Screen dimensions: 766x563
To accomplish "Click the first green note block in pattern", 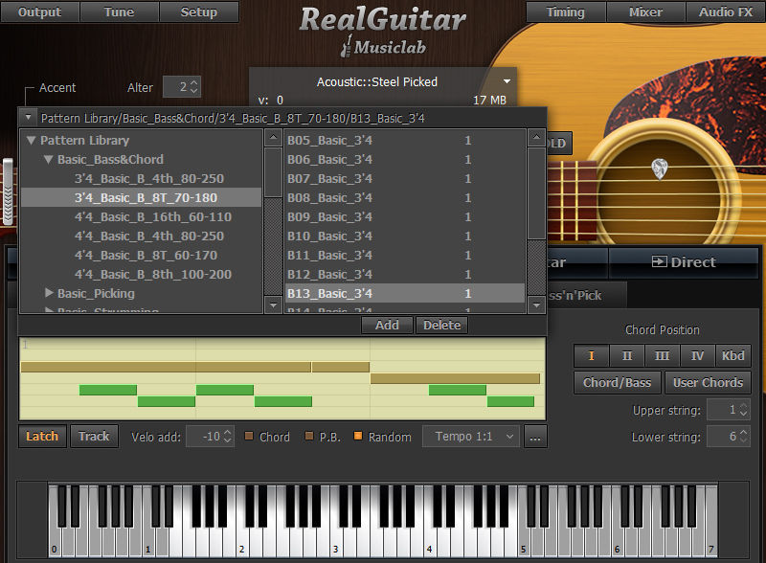I will pyautogui.click(x=108, y=390).
